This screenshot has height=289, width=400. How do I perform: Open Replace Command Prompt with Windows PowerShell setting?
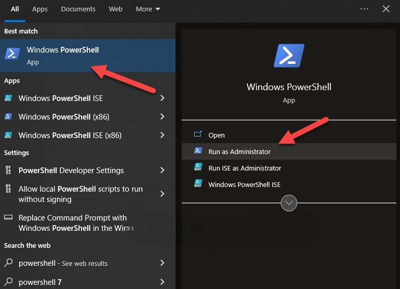click(88, 223)
